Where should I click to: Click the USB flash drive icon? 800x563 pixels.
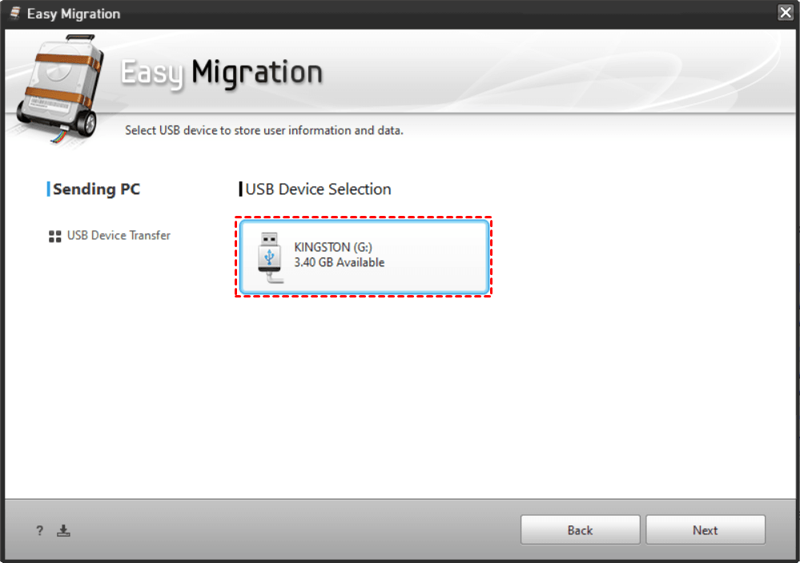pos(271,257)
